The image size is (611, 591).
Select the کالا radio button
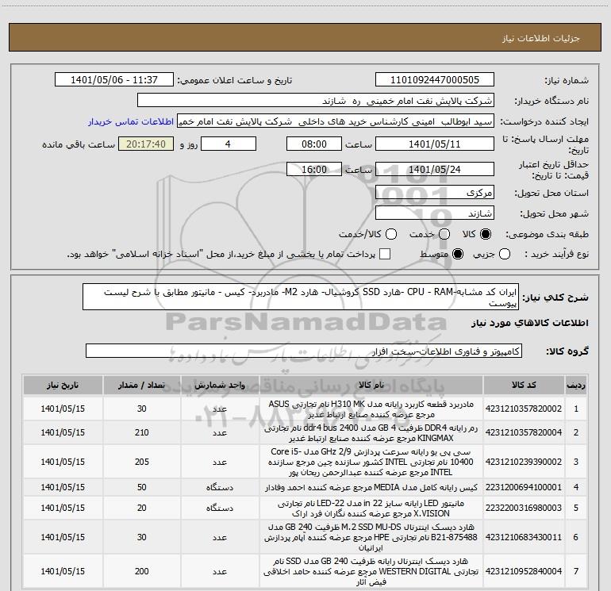pyautogui.click(x=486, y=235)
